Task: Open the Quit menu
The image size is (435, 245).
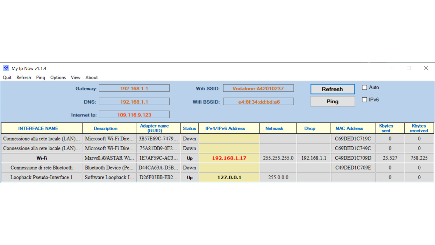Action: (7, 78)
